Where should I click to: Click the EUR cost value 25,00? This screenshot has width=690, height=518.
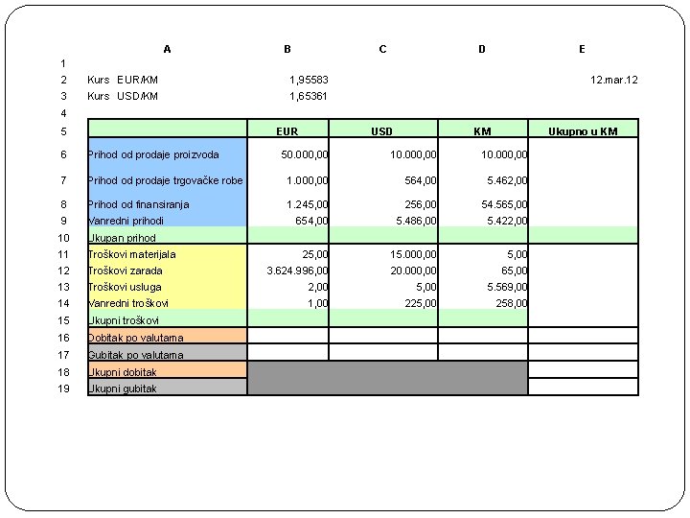(x=315, y=254)
